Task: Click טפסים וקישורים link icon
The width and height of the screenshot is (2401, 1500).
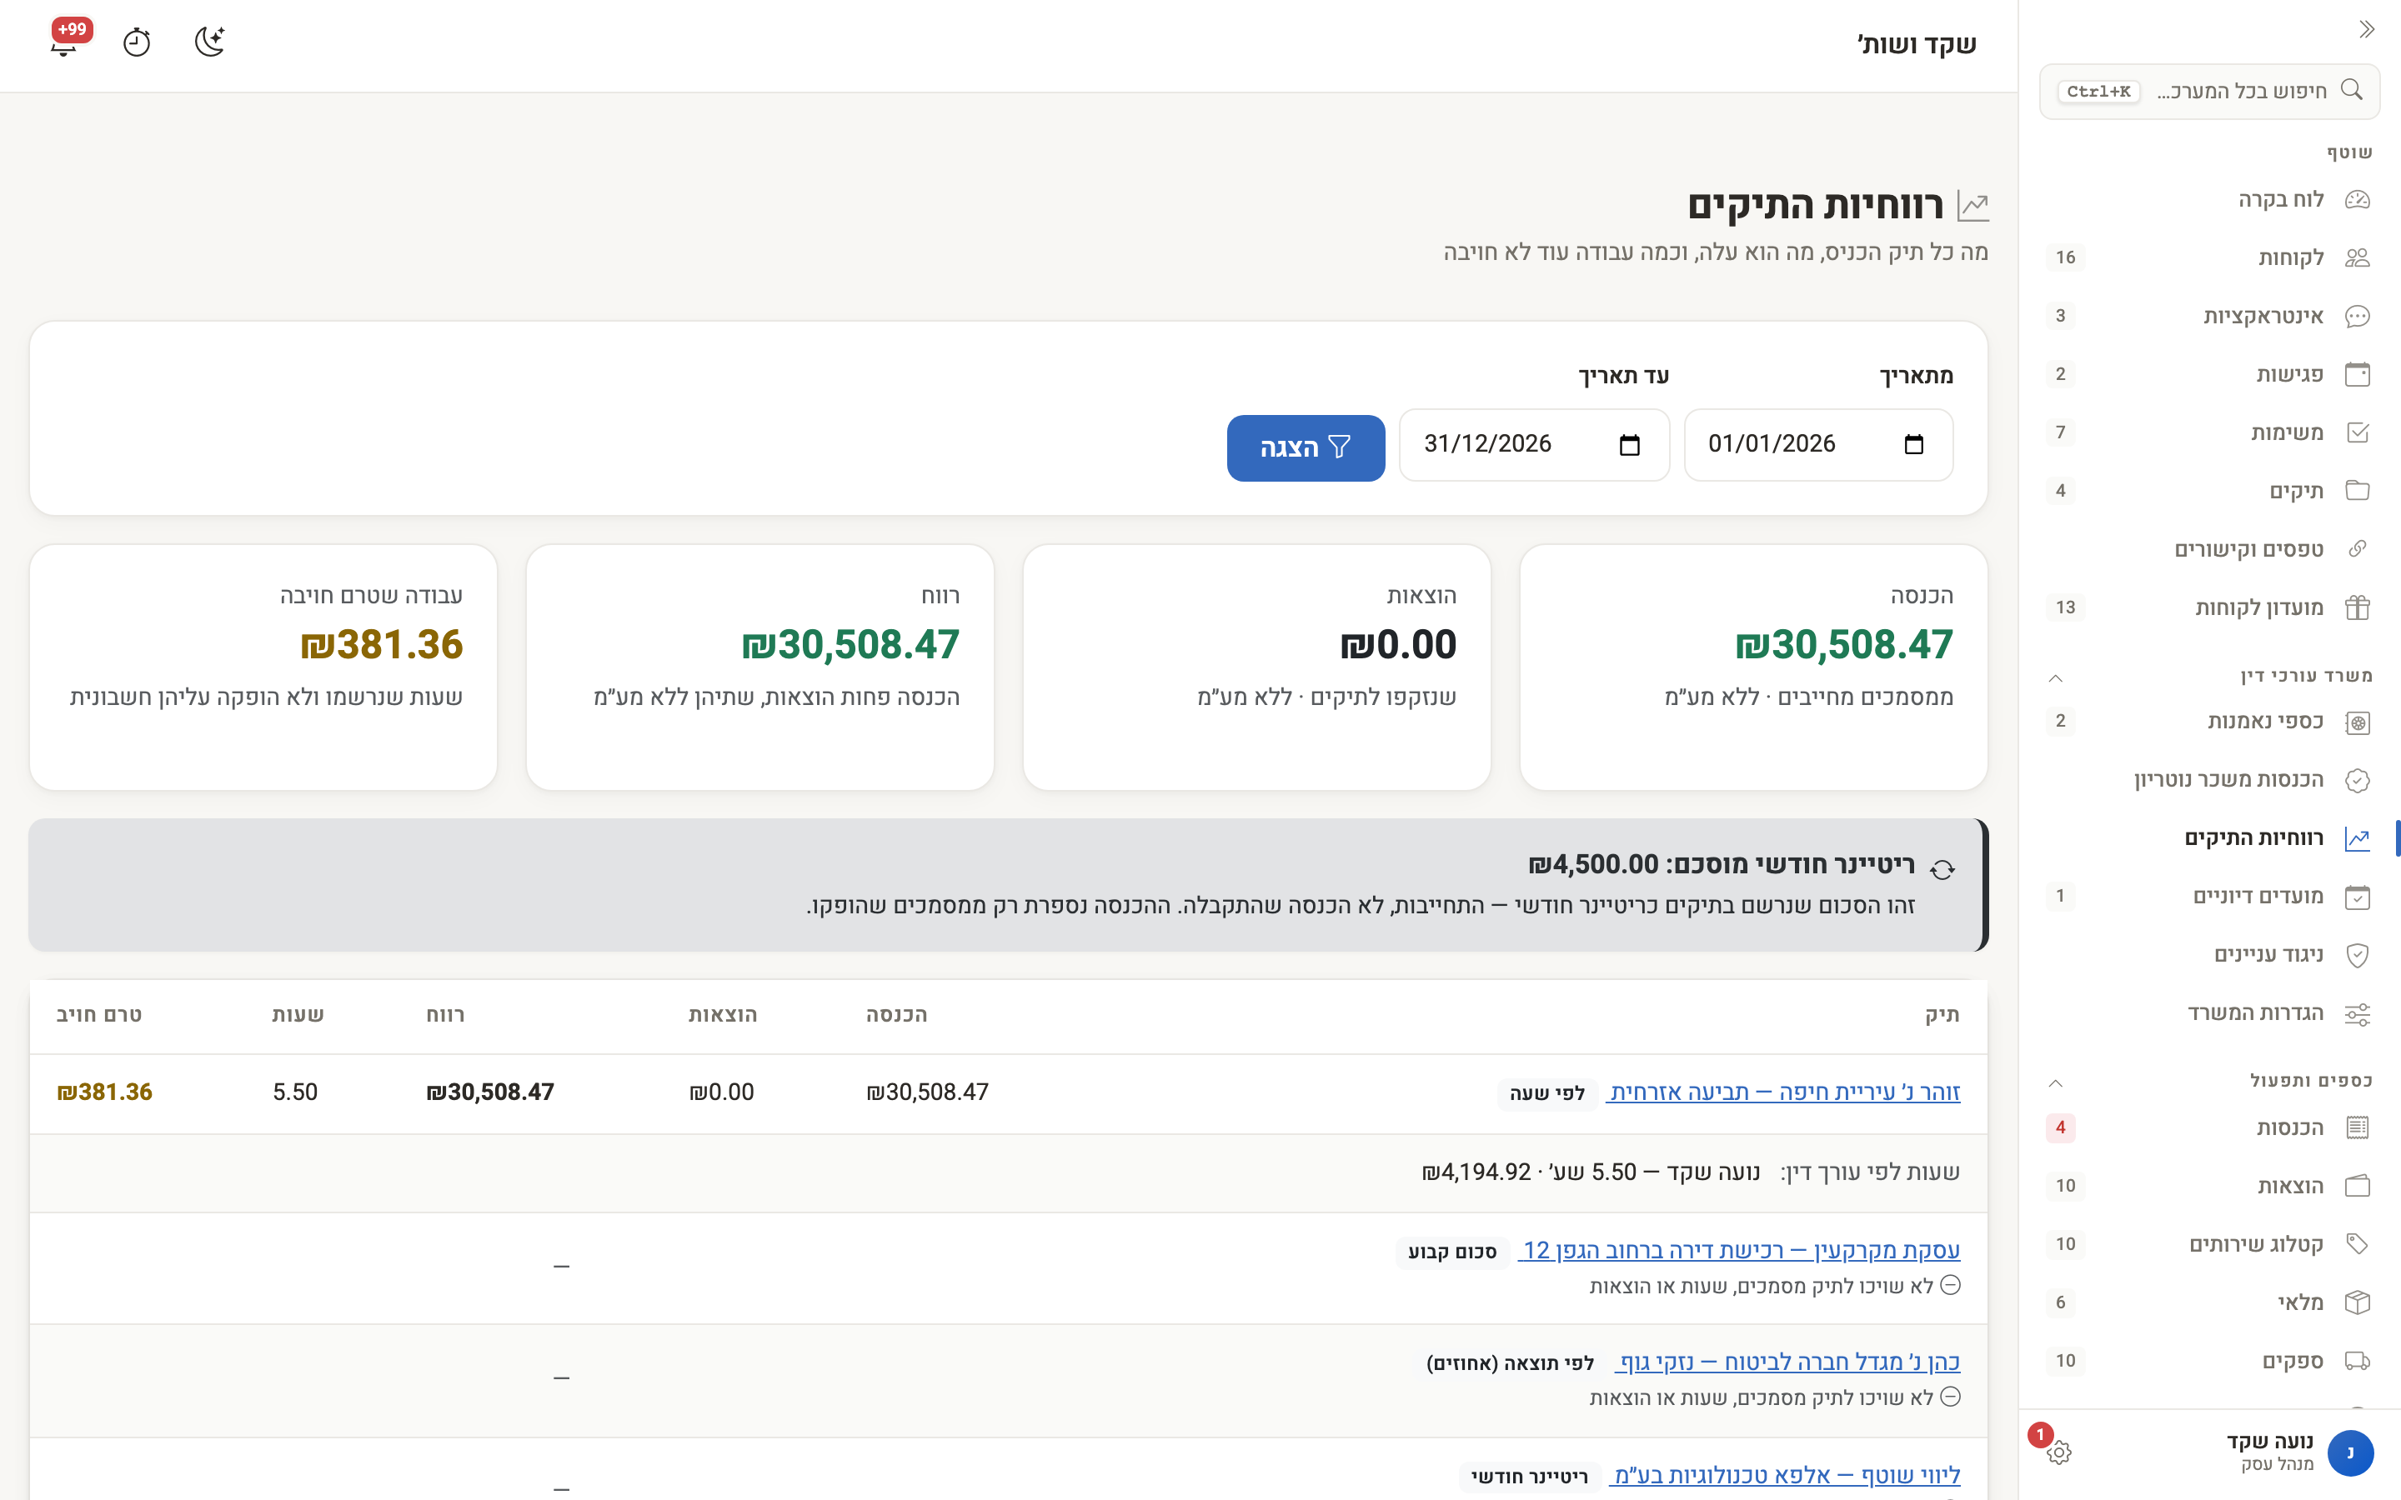Action: coord(2358,548)
